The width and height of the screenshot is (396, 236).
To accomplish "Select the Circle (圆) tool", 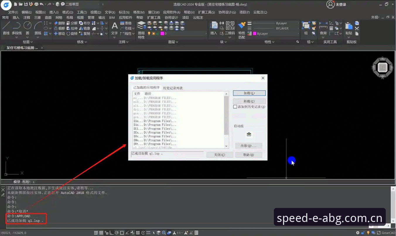I will pyautogui.click(x=28, y=28).
